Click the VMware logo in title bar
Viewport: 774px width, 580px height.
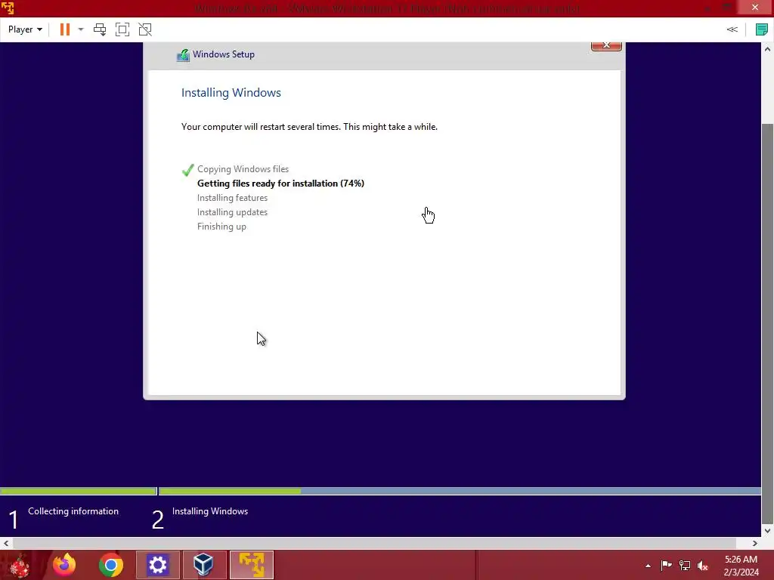click(x=8, y=8)
